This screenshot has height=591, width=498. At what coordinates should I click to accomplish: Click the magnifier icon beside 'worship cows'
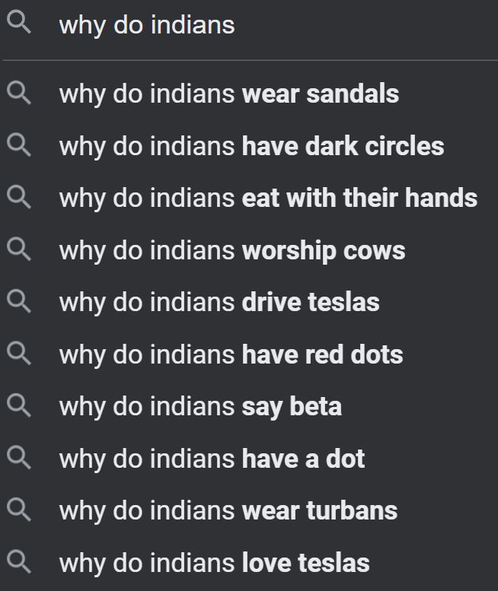19,250
